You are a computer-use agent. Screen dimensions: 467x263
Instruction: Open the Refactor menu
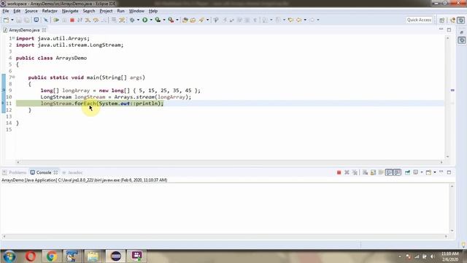pyautogui.click(x=50, y=11)
